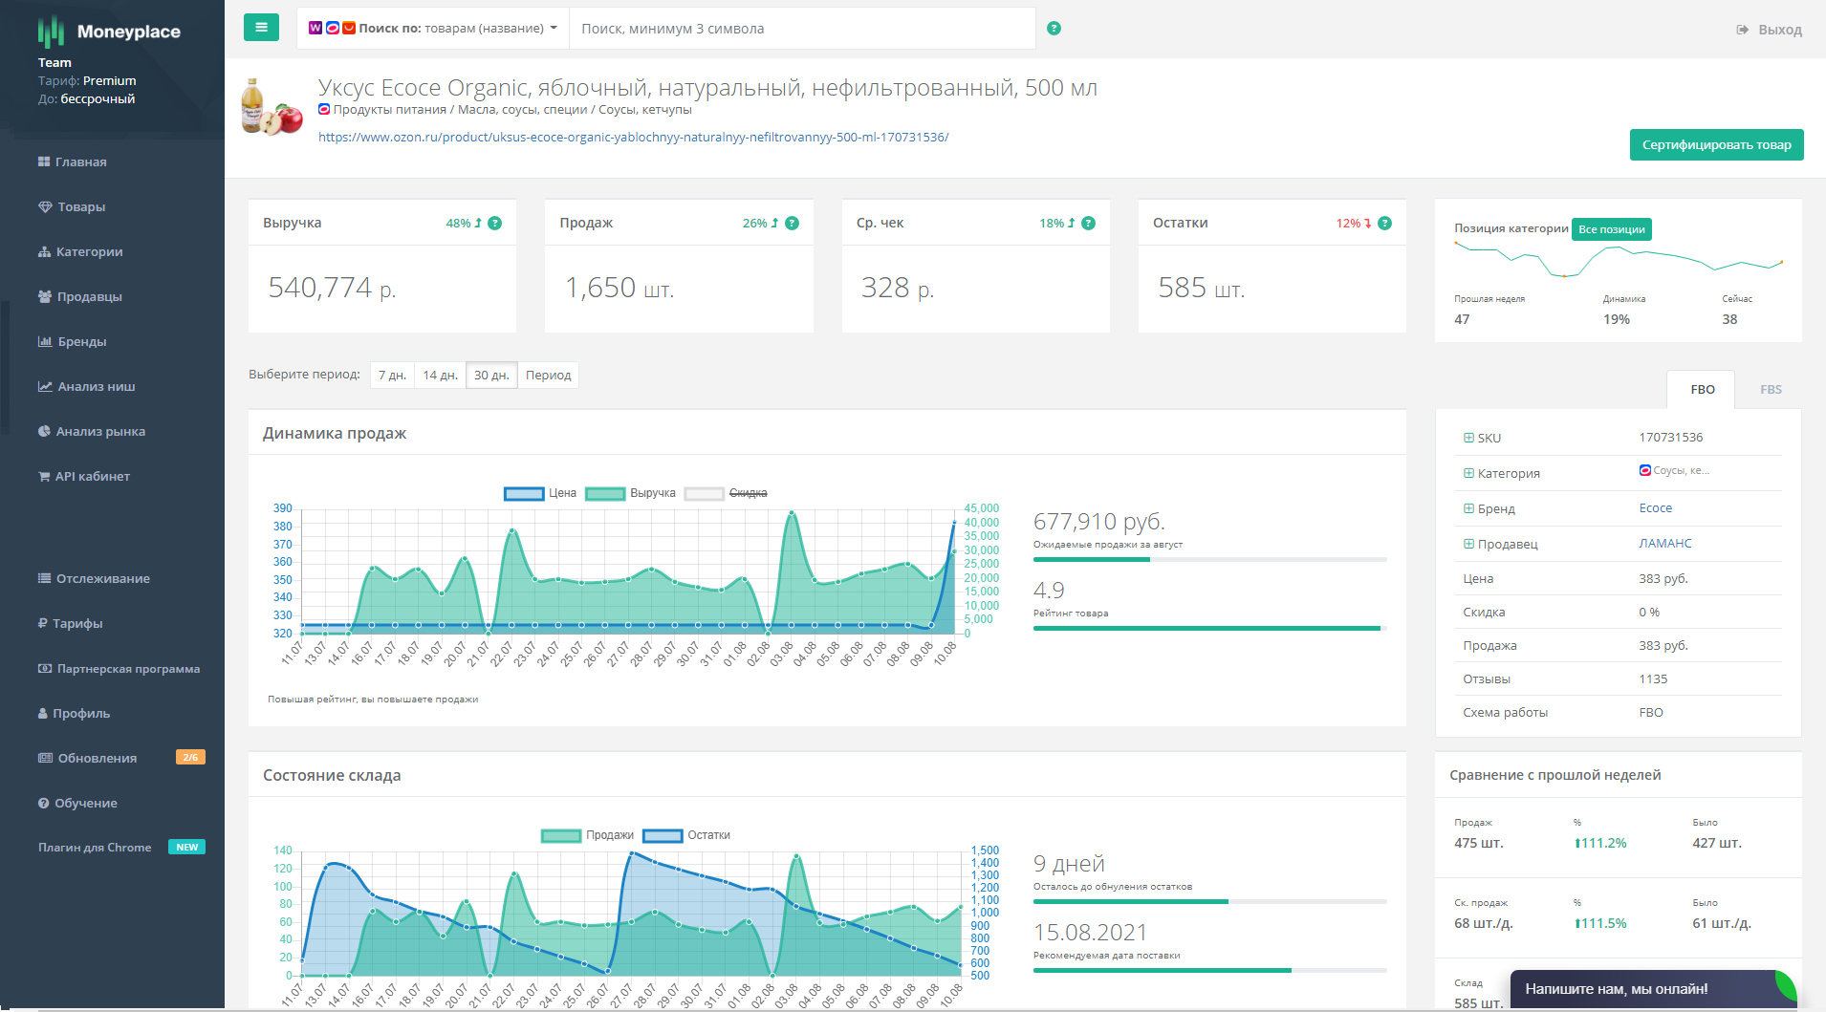This screenshot has height=1012, width=1826.
Task: Open the Продавцы sidebar section
Action: coord(89,296)
